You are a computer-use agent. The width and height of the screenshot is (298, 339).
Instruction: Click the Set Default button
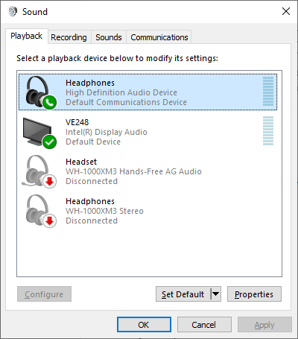tap(183, 294)
